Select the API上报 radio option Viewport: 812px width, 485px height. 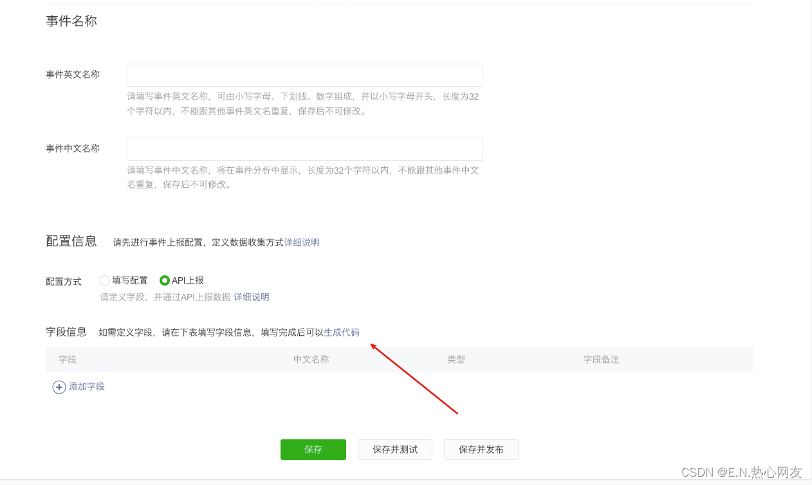tap(165, 280)
